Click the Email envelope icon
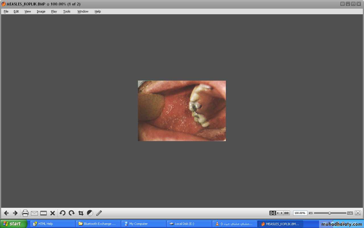364x228 pixels. point(34,213)
